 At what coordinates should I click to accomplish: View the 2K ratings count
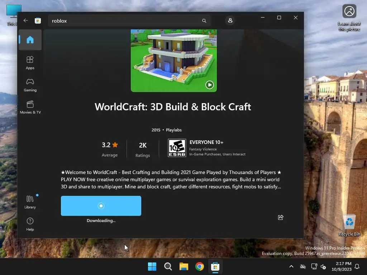coord(143,149)
